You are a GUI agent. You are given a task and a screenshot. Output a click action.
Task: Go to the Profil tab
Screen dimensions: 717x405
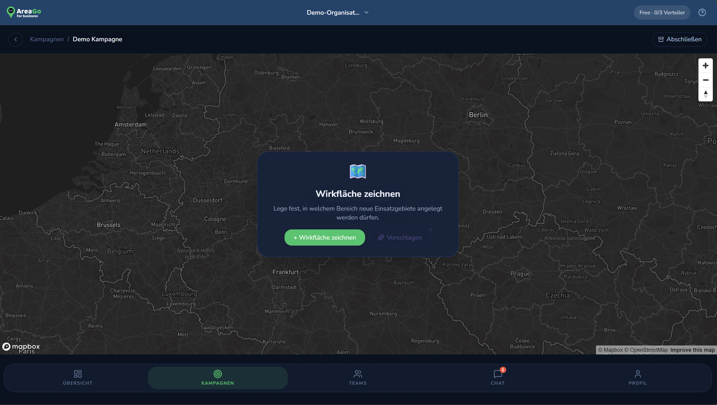click(638, 378)
